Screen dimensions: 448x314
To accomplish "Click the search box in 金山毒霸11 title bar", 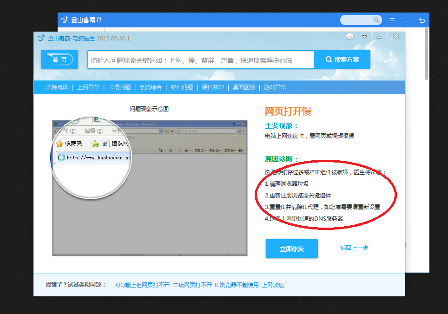I will pyautogui.click(x=361, y=20).
